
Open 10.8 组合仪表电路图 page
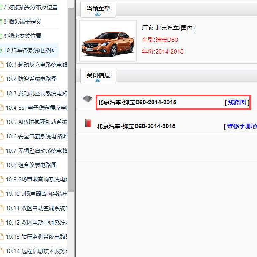click(x=31, y=165)
